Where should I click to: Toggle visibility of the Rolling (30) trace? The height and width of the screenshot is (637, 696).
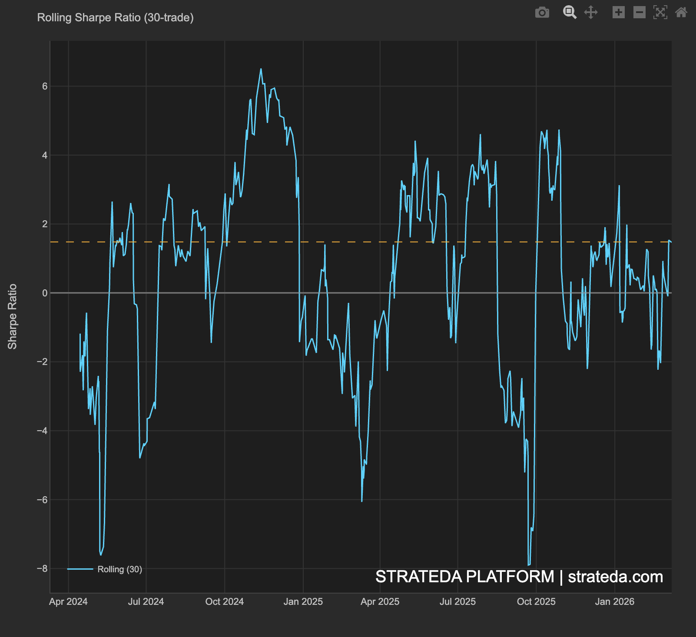(x=120, y=568)
